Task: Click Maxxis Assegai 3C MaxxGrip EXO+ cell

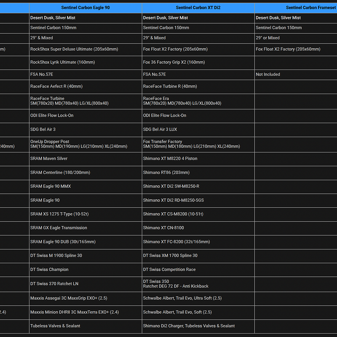Action: click(x=86, y=299)
